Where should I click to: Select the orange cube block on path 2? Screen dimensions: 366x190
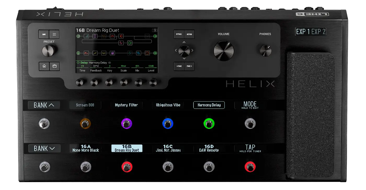[x=147, y=53]
